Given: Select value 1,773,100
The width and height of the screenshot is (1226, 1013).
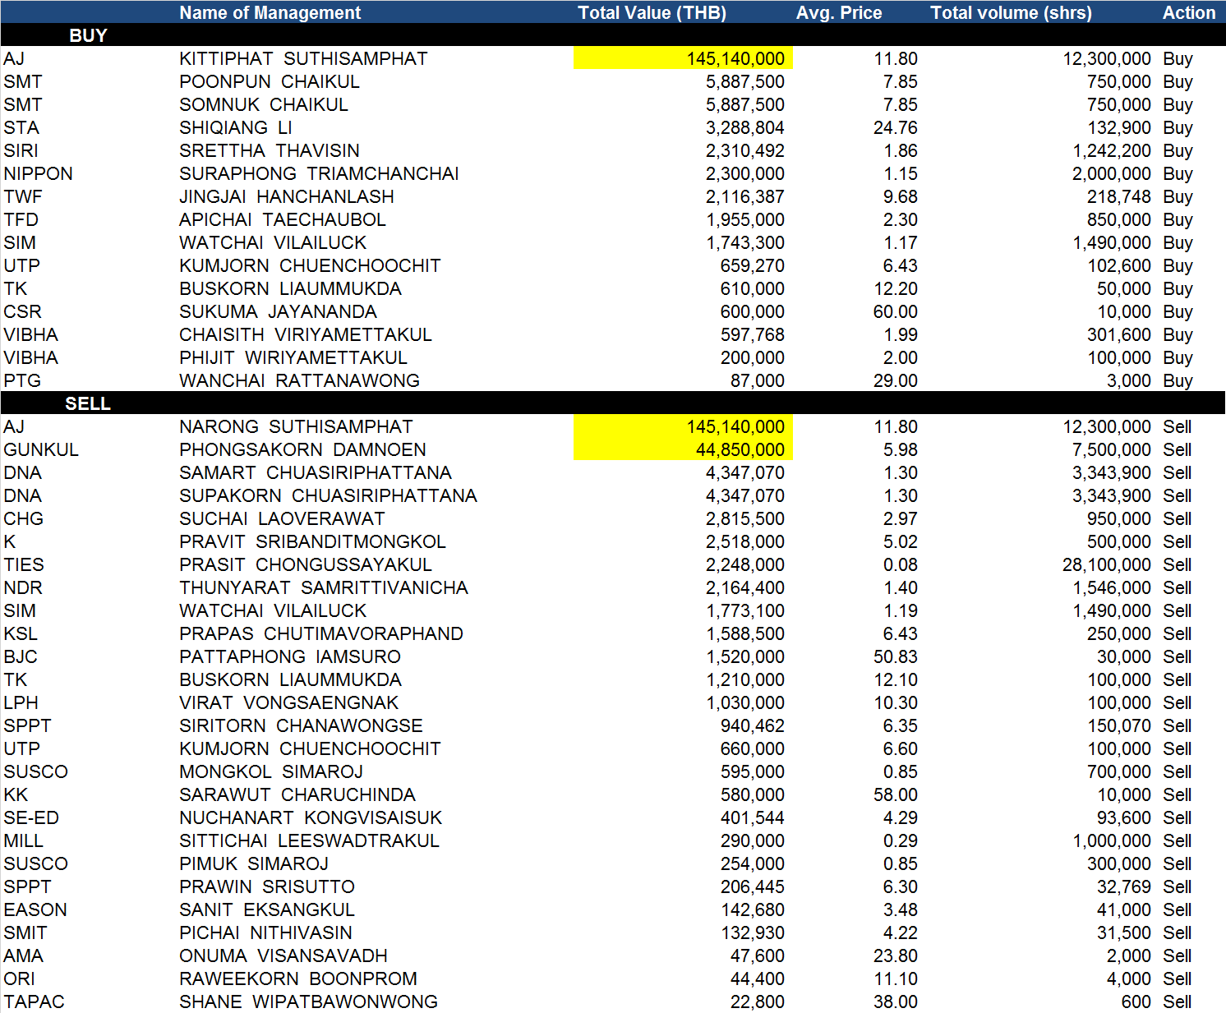Looking at the screenshot, I should [x=744, y=610].
